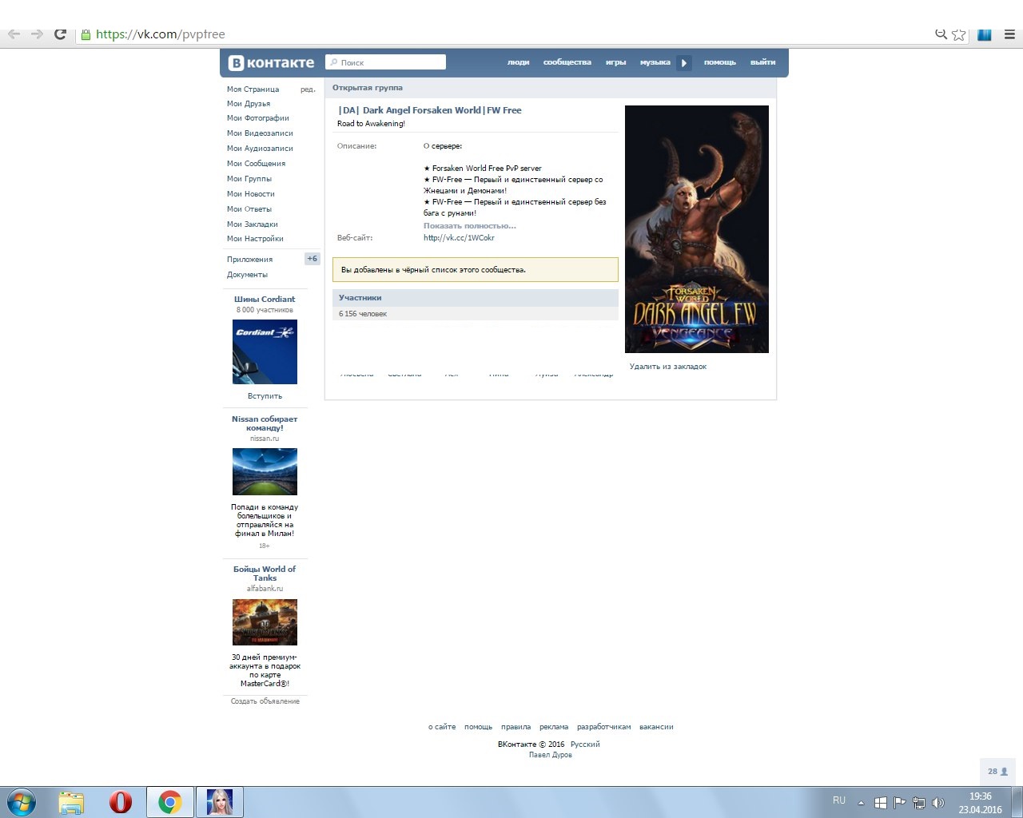Click the Nissan stadium ad image
This screenshot has width=1023, height=818.
tap(265, 472)
